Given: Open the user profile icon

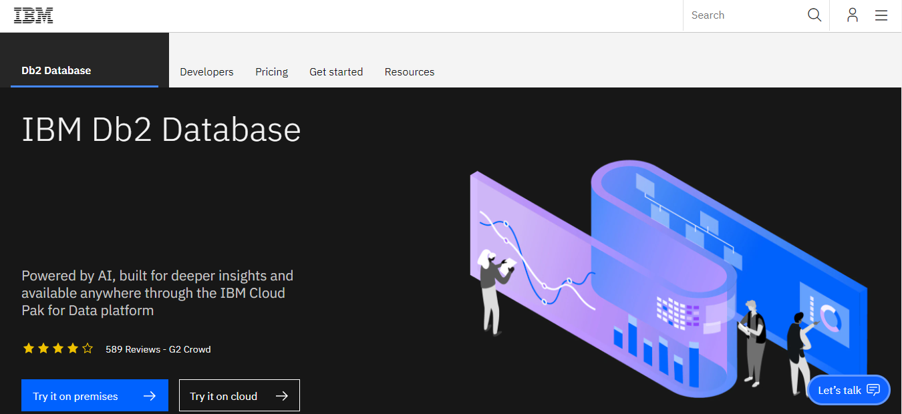Looking at the screenshot, I should pos(852,15).
